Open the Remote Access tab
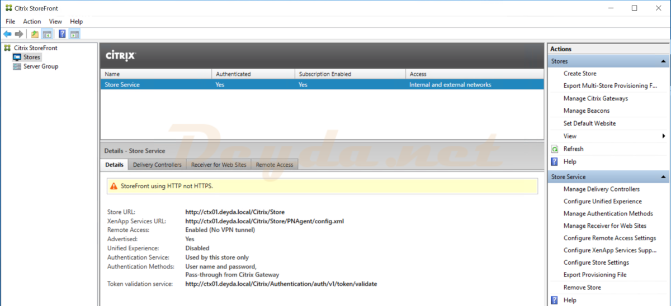The width and height of the screenshot is (671, 306). pos(274,165)
